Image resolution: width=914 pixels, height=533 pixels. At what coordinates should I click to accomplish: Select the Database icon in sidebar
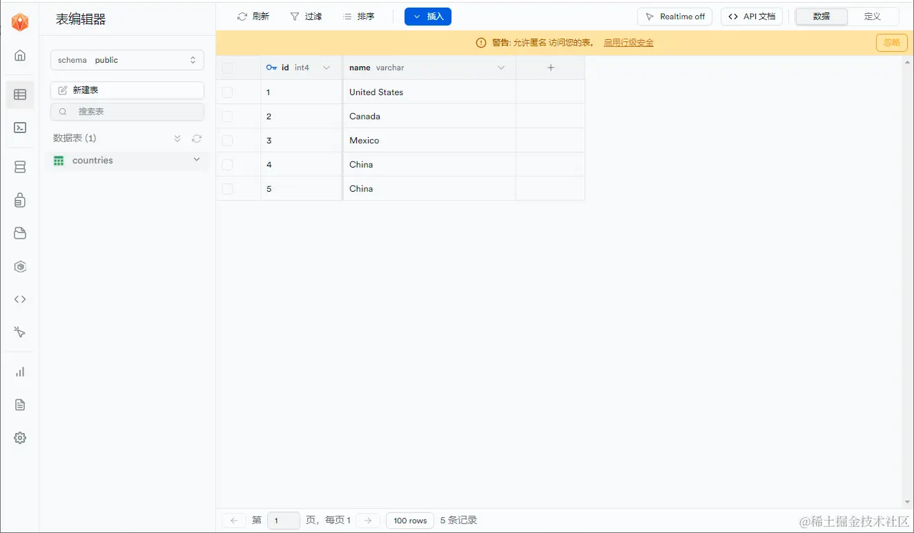19,166
